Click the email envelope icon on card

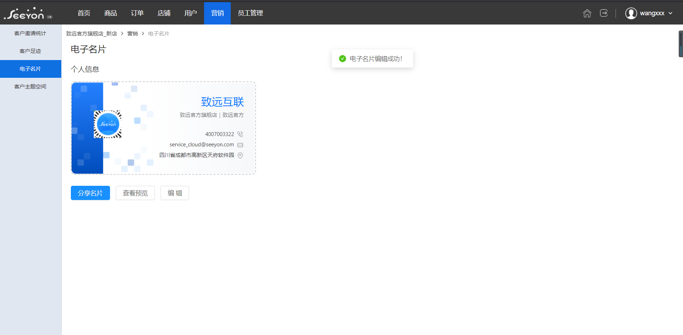pos(240,145)
